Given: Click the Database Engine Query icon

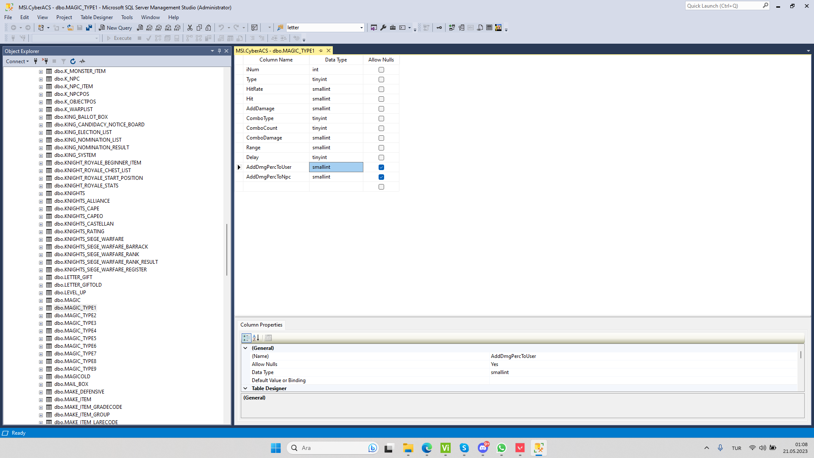Looking at the screenshot, I should (140, 28).
